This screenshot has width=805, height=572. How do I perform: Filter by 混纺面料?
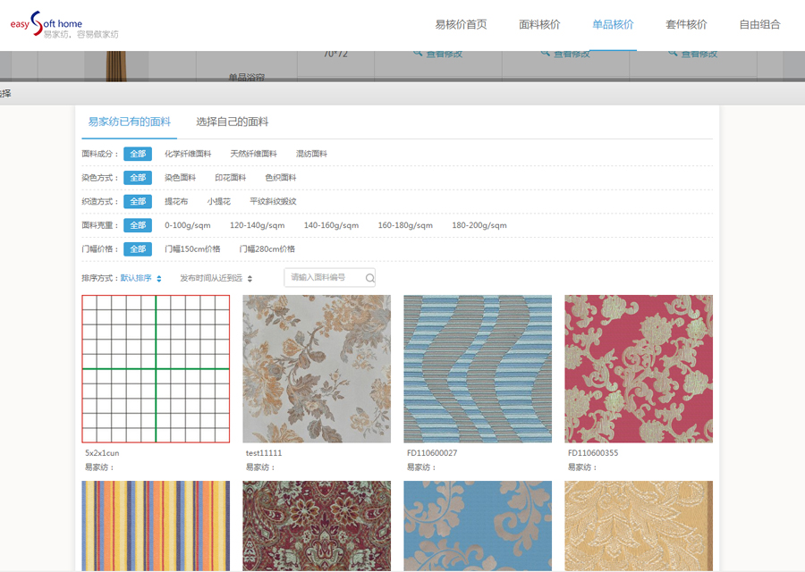point(311,154)
